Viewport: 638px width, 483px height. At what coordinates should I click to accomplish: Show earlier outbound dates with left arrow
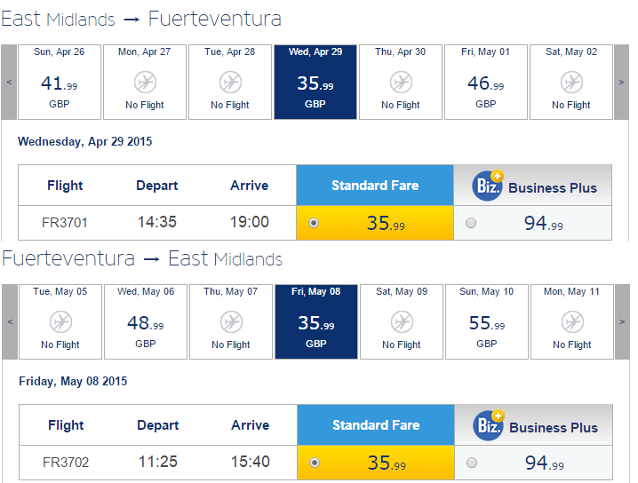coord(9,82)
